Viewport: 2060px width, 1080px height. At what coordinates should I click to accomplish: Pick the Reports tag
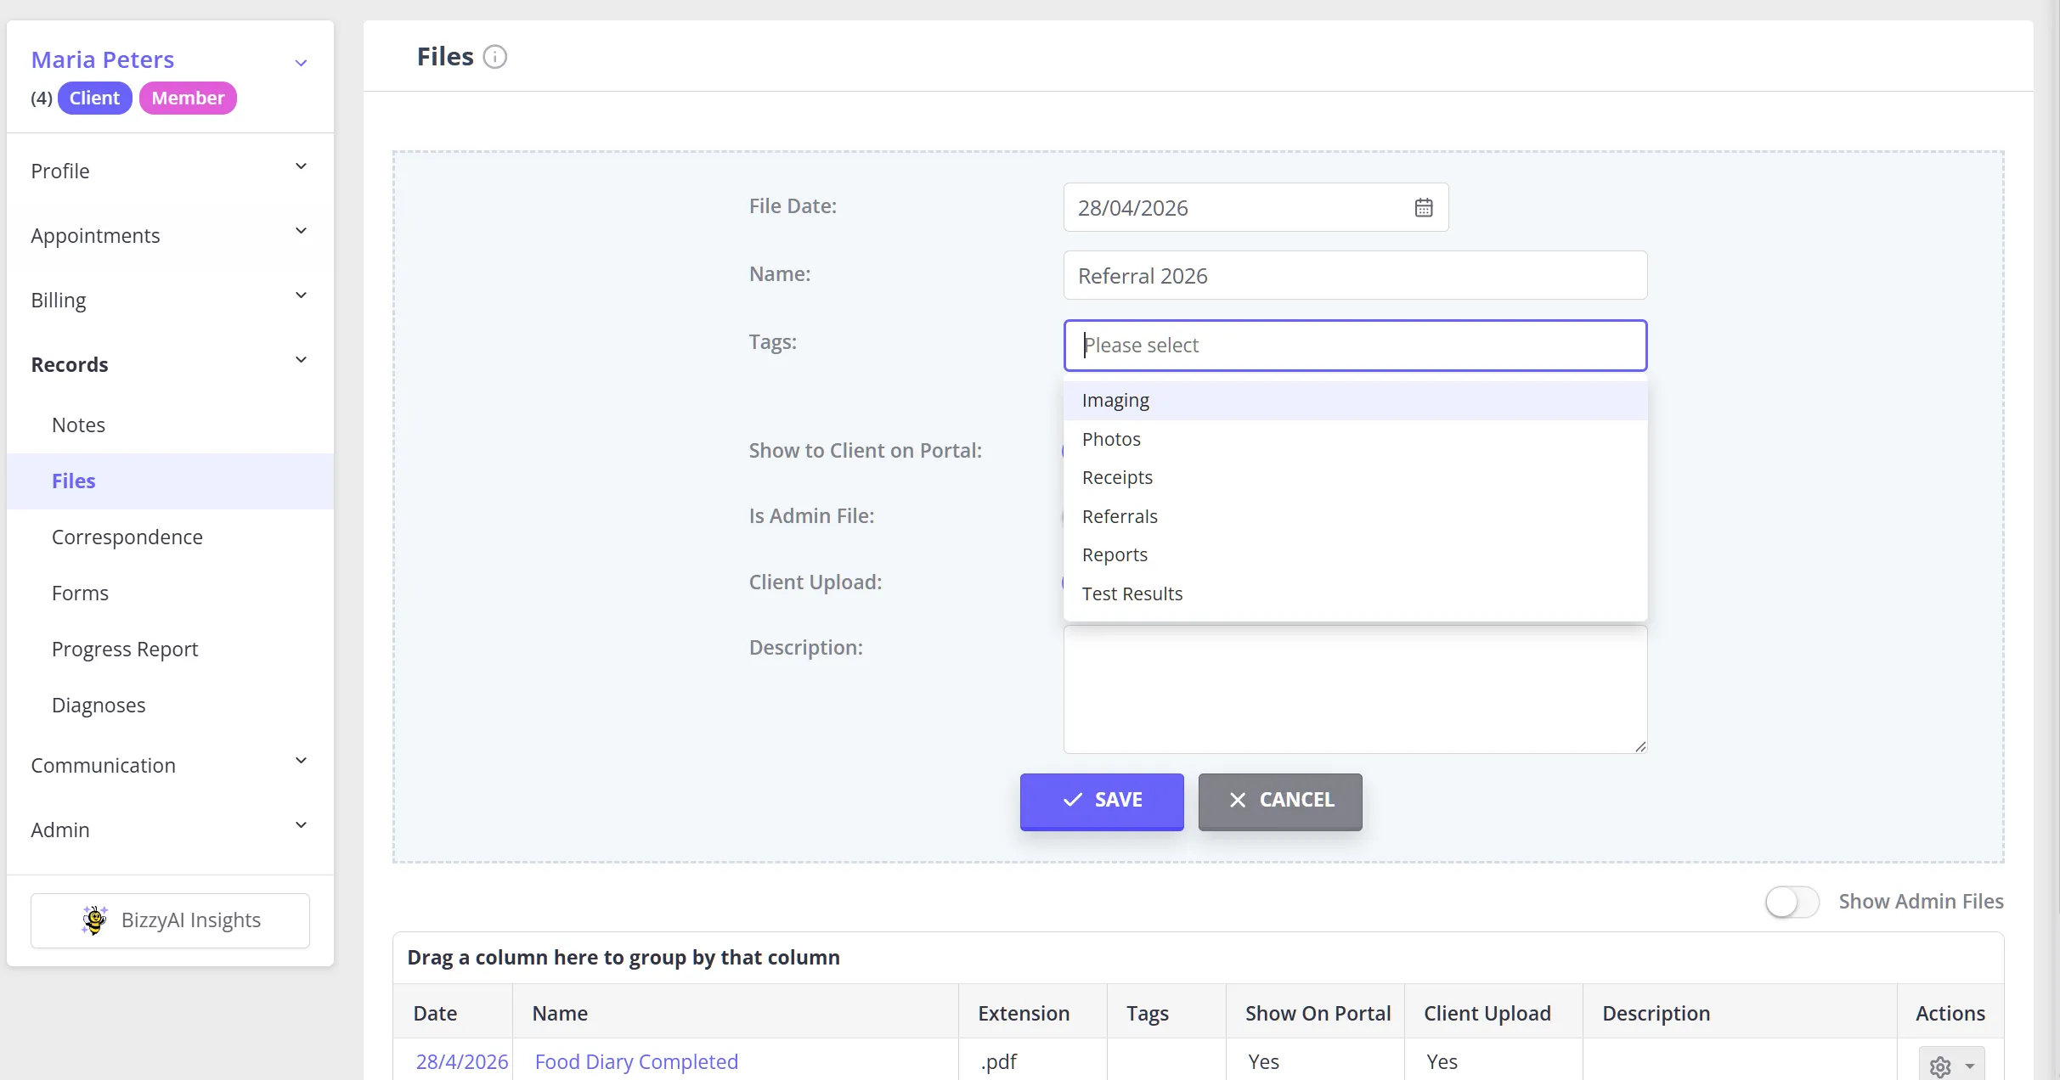click(1355, 554)
